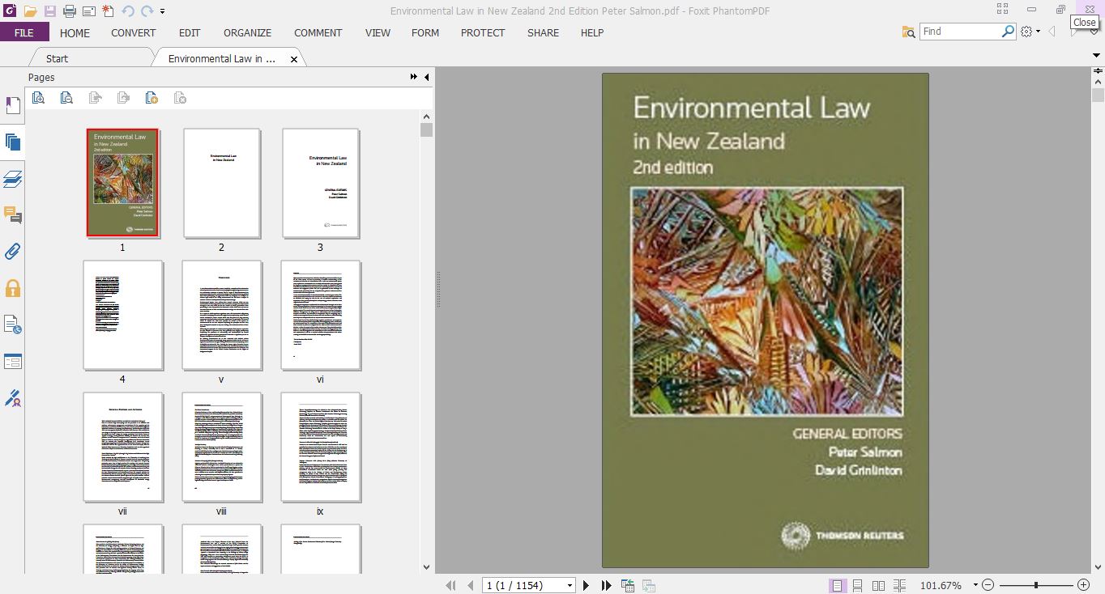Enable Single Page view mode
Viewport: 1105px width, 594px height.
(x=836, y=585)
